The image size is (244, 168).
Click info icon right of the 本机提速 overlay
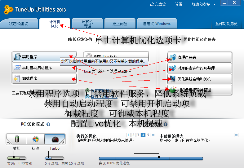tap(166, 124)
